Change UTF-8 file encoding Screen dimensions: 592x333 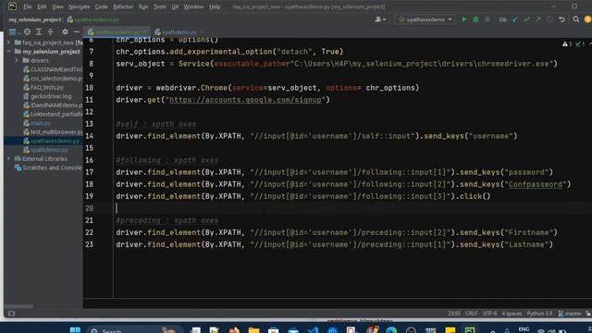(x=489, y=314)
